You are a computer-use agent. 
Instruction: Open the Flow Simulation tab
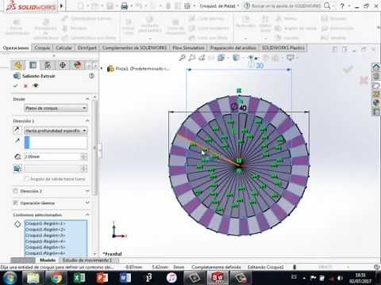click(x=188, y=48)
